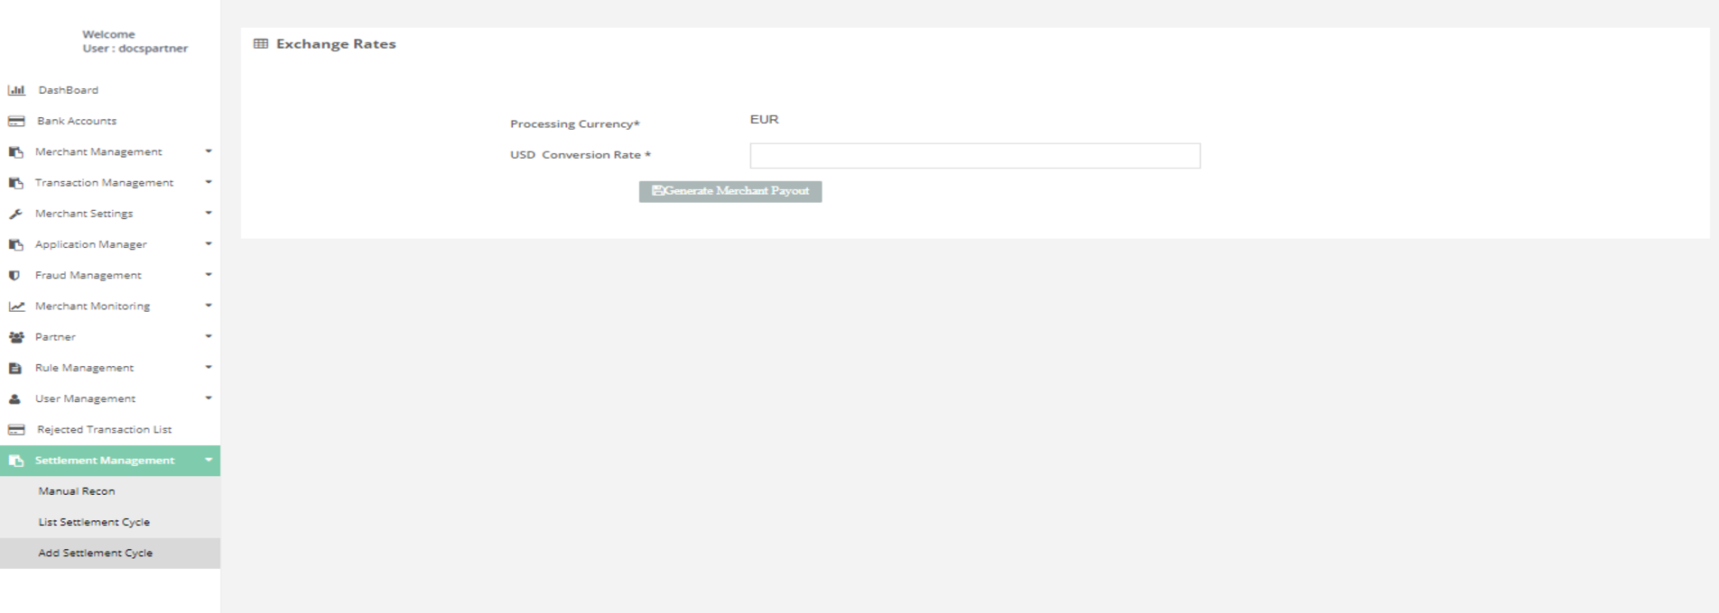Viewport: 1719px width, 613px height.
Task: Click the Rule Management document icon
Action: 14,368
